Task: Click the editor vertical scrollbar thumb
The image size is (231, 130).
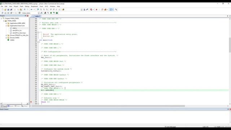Action: pos(230,45)
